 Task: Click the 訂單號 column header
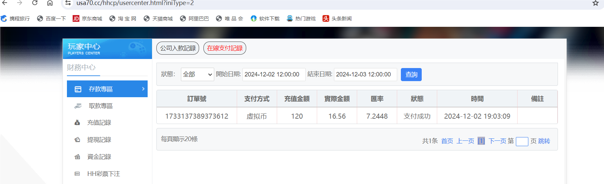(x=197, y=99)
